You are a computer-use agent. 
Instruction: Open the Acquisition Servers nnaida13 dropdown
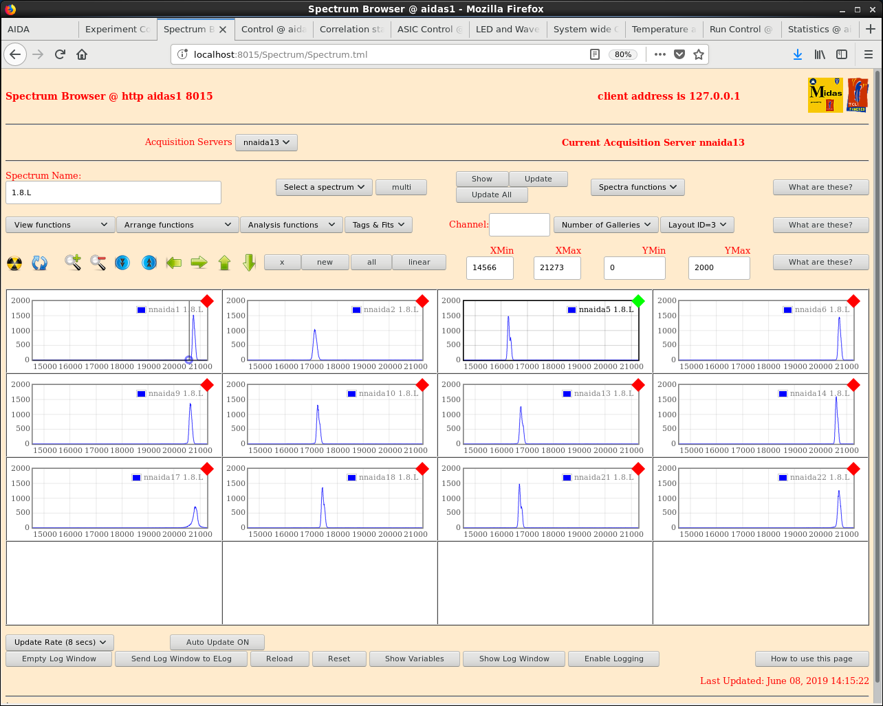266,142
